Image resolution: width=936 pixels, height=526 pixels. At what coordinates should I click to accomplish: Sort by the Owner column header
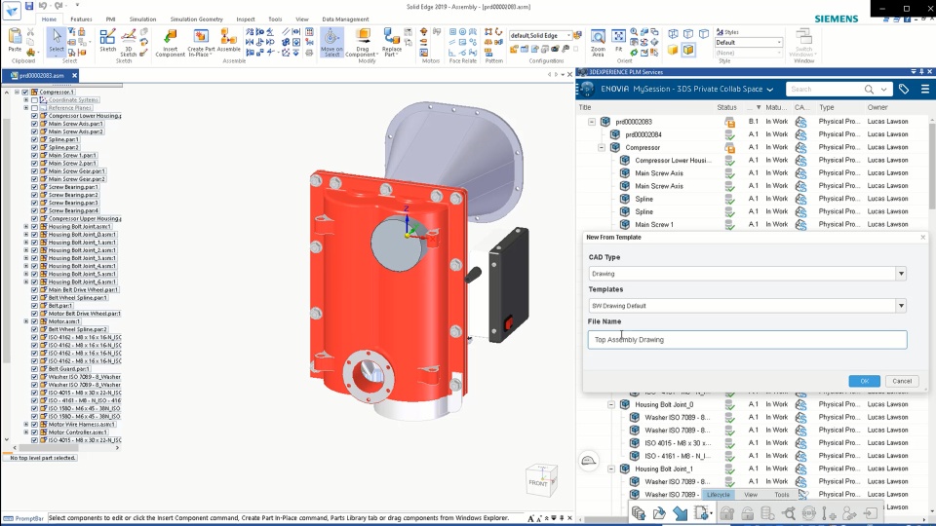[877, 107]
